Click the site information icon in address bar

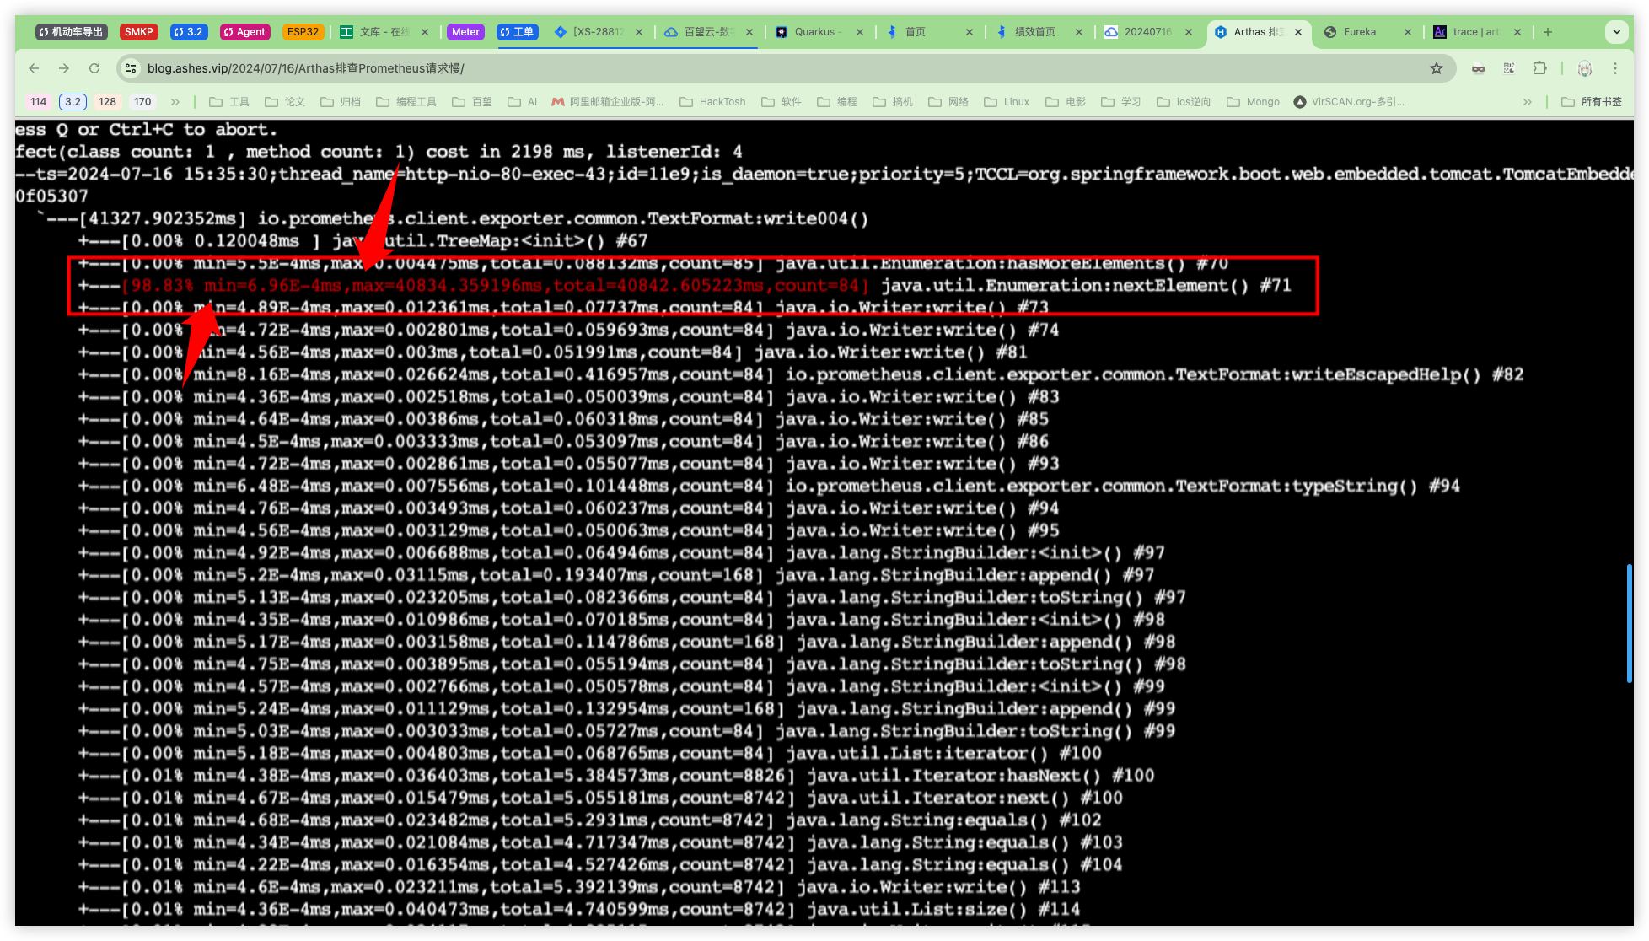(x=131, y=68)
